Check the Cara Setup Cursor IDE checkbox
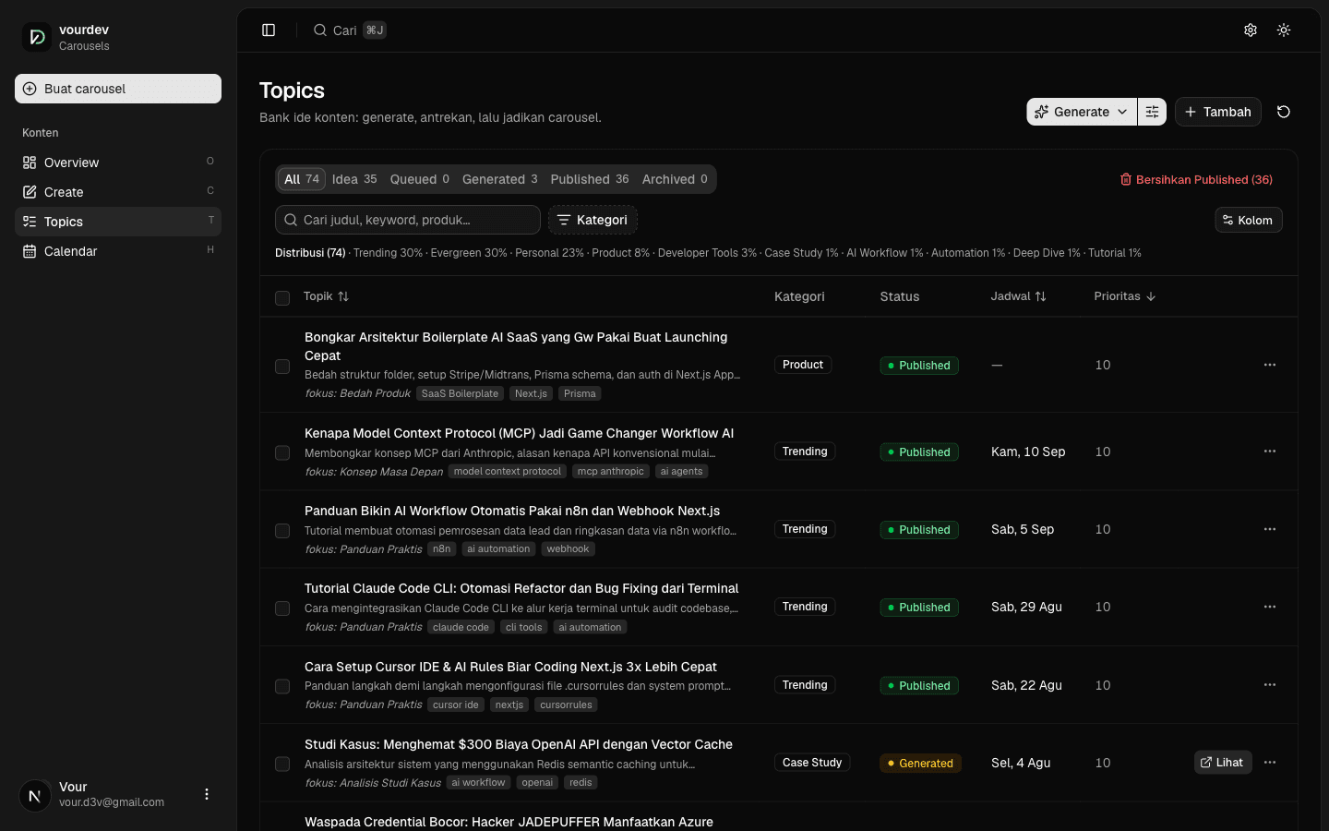Viewport: 1329px width, 831px height. pos(282,687)
